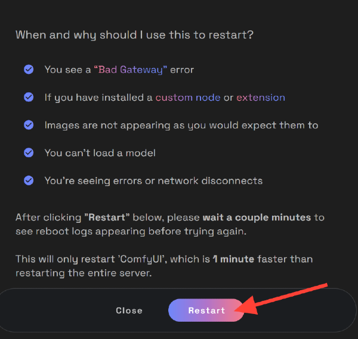Viewport: 358px width, 339px height.
Task: Click the "Images are not appearing" list line
Action: click(181, 125)
